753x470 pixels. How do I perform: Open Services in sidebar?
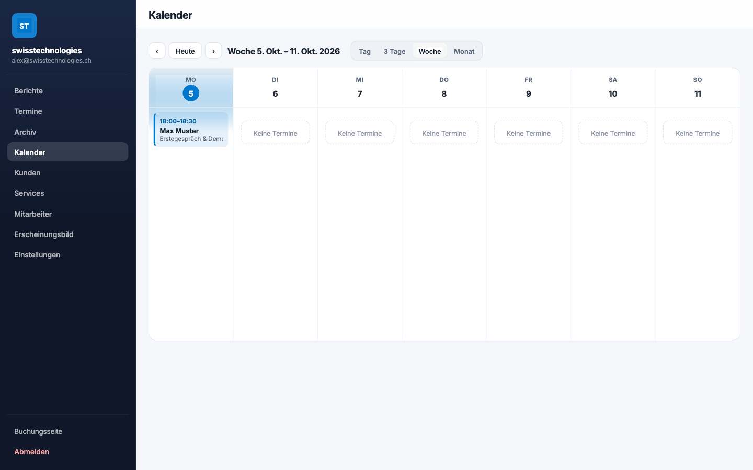point(67,193)
